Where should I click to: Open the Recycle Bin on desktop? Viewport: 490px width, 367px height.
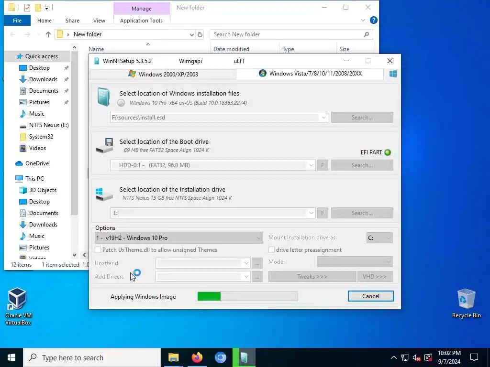pyautogui.click(x=466, y=303)
